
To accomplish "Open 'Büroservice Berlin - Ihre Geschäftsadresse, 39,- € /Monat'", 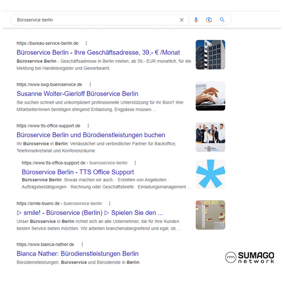I will pyautogui.click(x=98, y=53).
